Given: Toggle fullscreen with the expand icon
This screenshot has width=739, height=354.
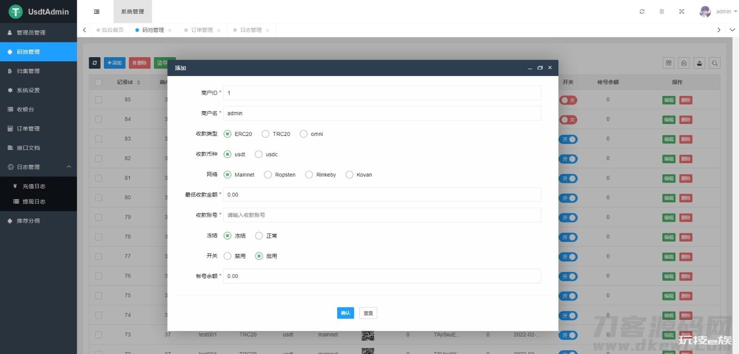Looking at the screenshot, I should click(x=682, y=12).
